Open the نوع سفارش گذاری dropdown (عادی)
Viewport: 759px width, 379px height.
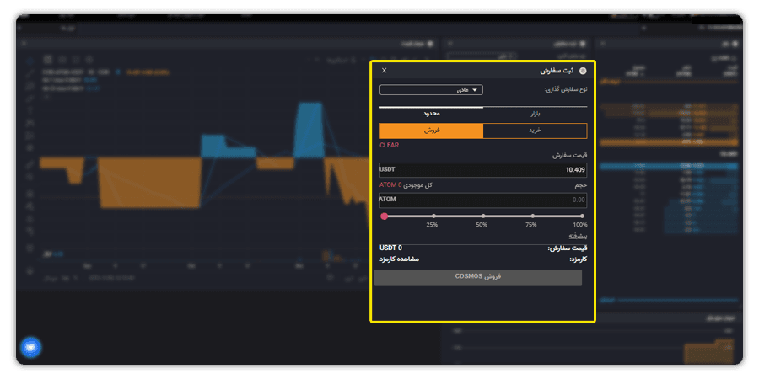[x=431, y=90]
